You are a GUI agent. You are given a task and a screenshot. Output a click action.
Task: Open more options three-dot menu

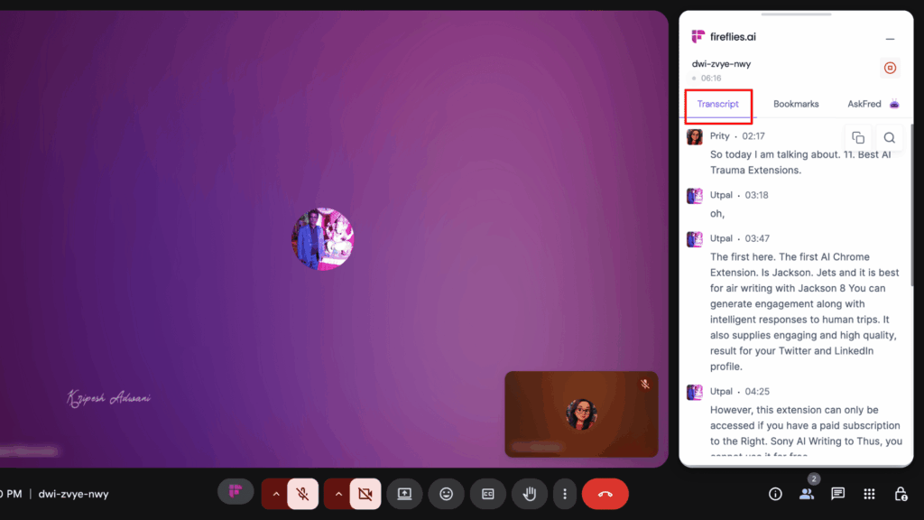(565, 494)
